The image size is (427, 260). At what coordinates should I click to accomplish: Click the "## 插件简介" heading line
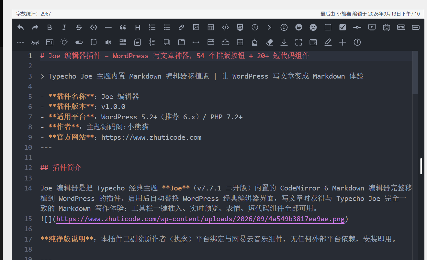(x=61, y=168)
